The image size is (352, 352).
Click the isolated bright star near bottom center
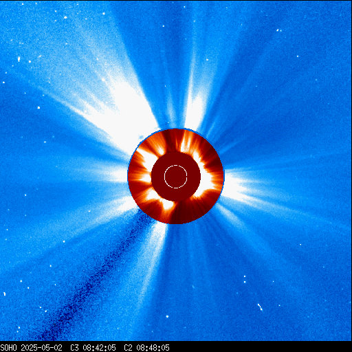click(x=167, y=316)
